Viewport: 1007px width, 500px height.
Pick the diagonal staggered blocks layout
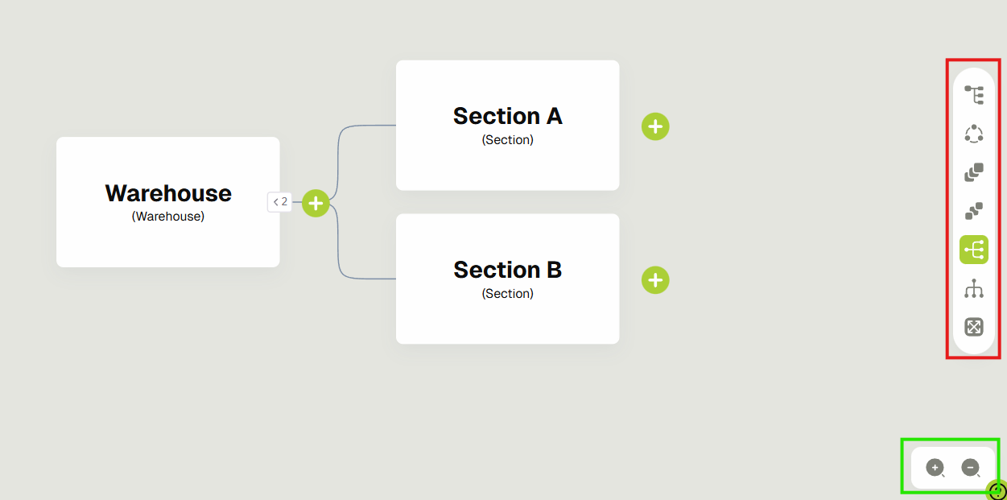(974, 211)
